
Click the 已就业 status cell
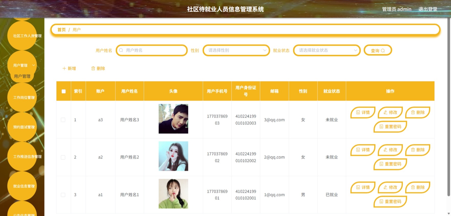pyautogui.click(x=332, y=195)
